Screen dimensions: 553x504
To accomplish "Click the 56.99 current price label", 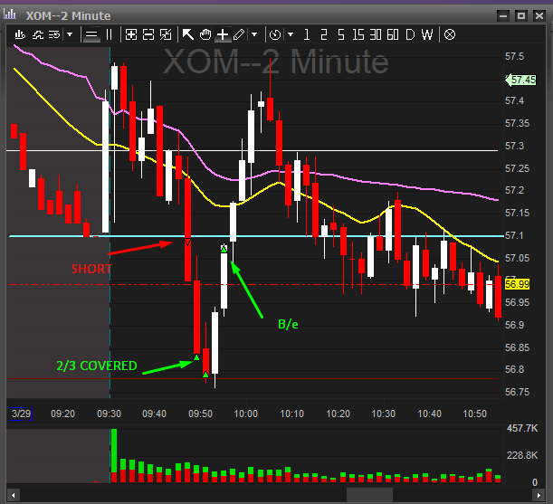I will click(517, 284).
